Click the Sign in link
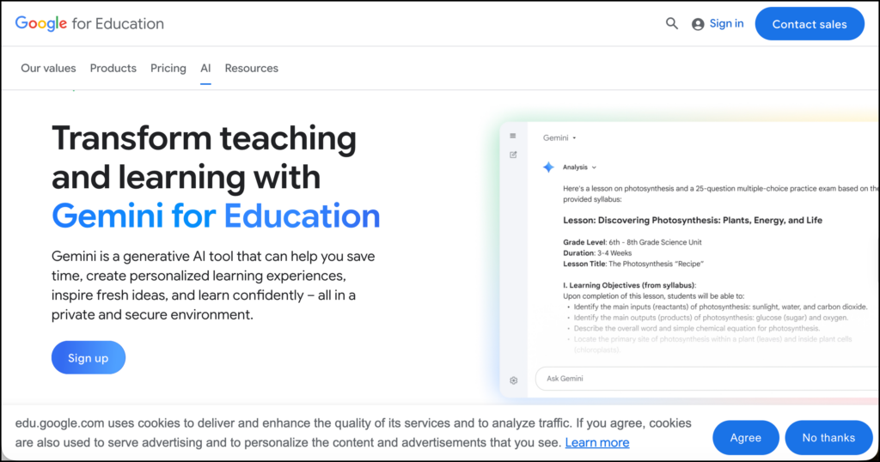The height and width of the screenshot is (462, 880). (x=726, y=23)
